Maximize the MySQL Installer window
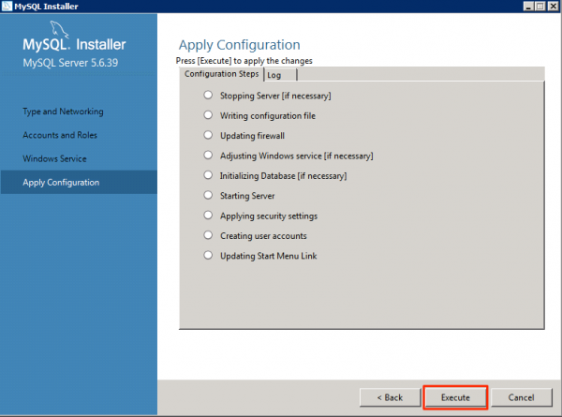 pos(540,7)
